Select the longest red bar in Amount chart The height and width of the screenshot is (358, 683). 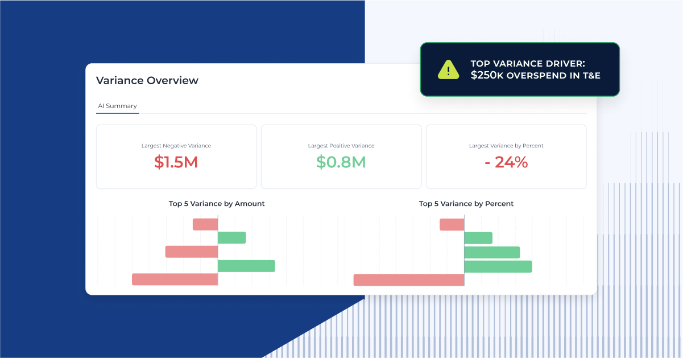click(x=175, y=279)
